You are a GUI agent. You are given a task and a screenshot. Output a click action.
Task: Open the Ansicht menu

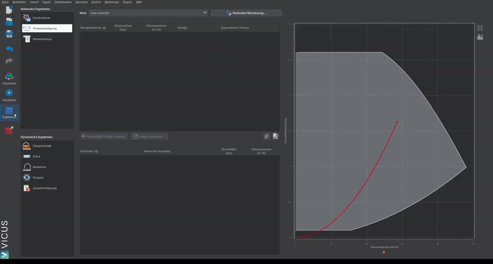(x=96, y=2)
